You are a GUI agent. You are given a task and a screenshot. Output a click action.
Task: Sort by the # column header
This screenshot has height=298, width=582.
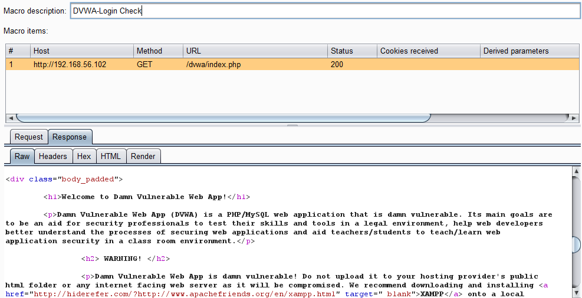coord(18,51)
